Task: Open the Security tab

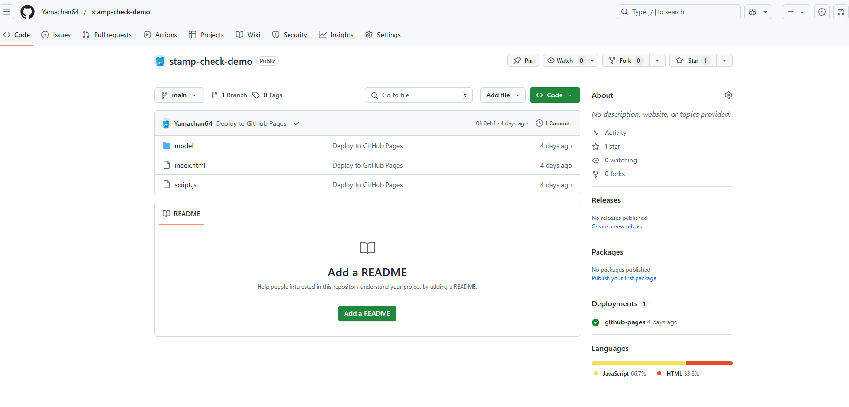Action: click(x=289, y=35)
